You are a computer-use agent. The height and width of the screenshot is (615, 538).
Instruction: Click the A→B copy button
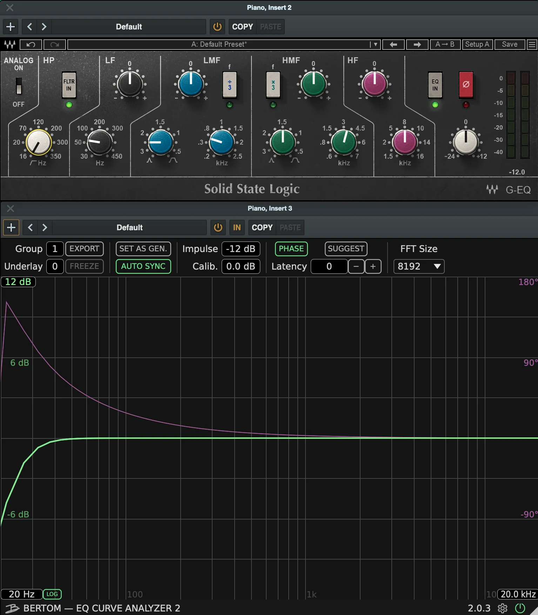click(445, 45)
